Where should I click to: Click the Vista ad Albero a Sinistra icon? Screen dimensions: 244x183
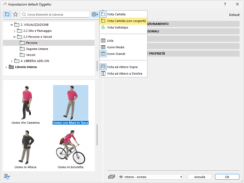point(103,74)
